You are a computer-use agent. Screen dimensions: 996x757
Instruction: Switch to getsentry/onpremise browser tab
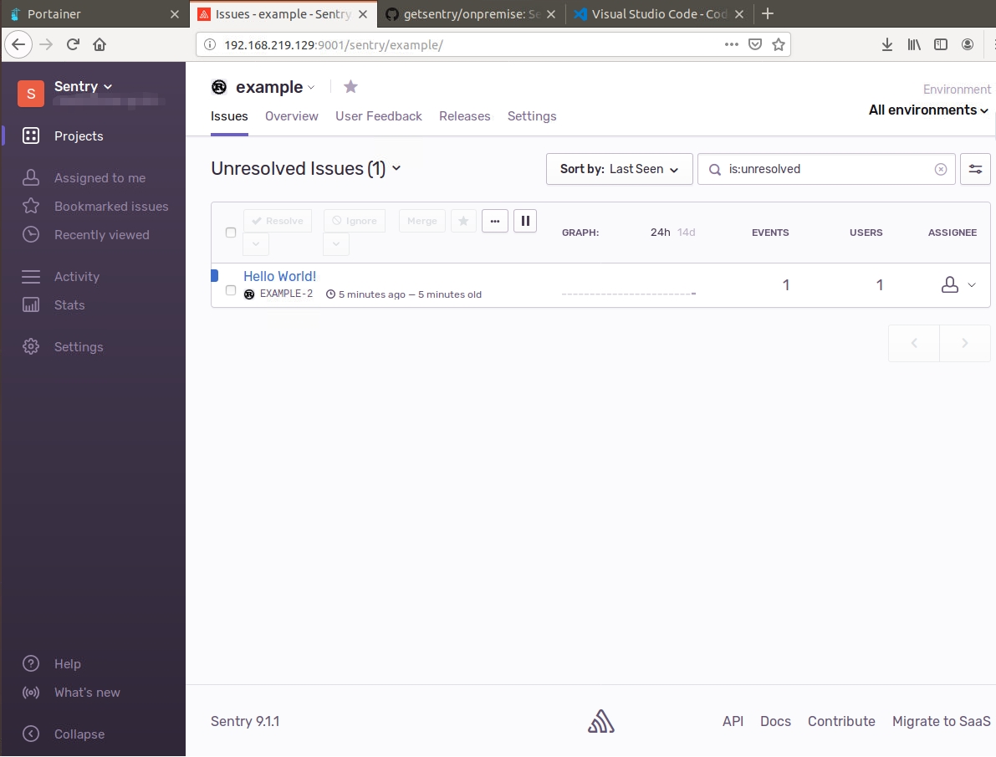[x=471, y=13]
